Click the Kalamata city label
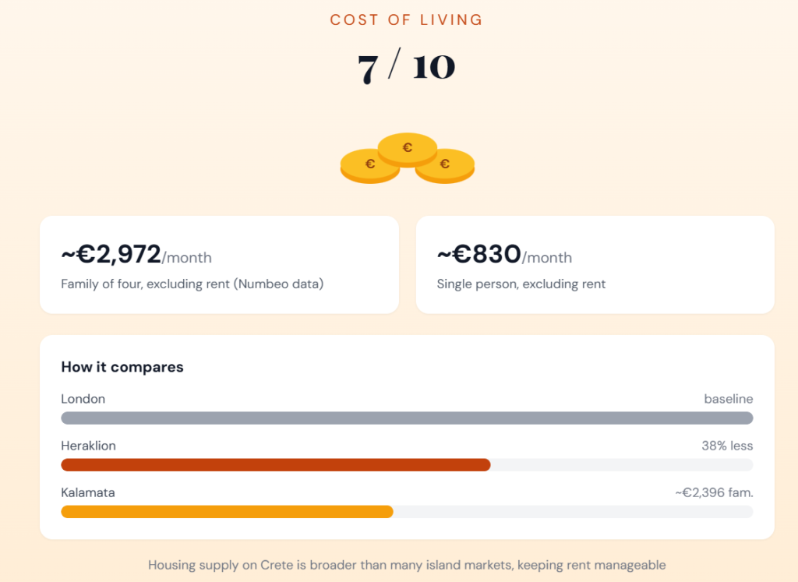Image resolution: width=798 pixels, height=582 pixels. tap(88, 493)
